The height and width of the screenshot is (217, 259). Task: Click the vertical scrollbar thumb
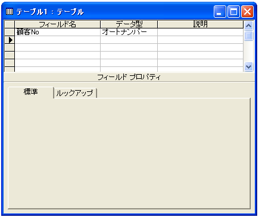point(248,36)
